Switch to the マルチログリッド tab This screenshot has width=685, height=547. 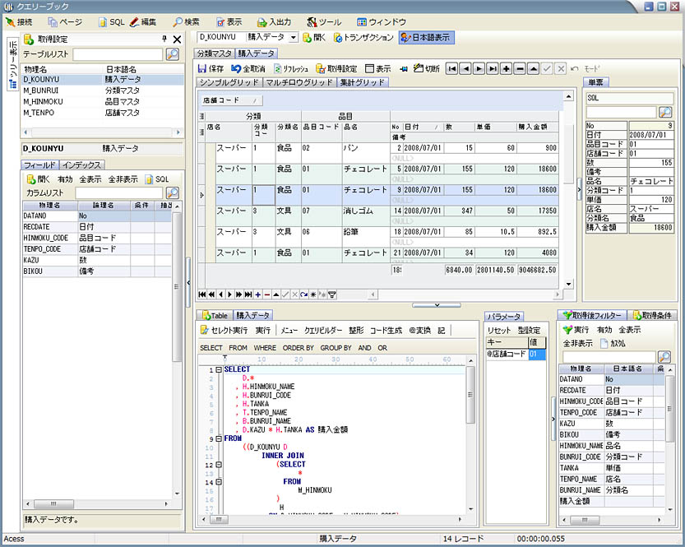(299, 82)
